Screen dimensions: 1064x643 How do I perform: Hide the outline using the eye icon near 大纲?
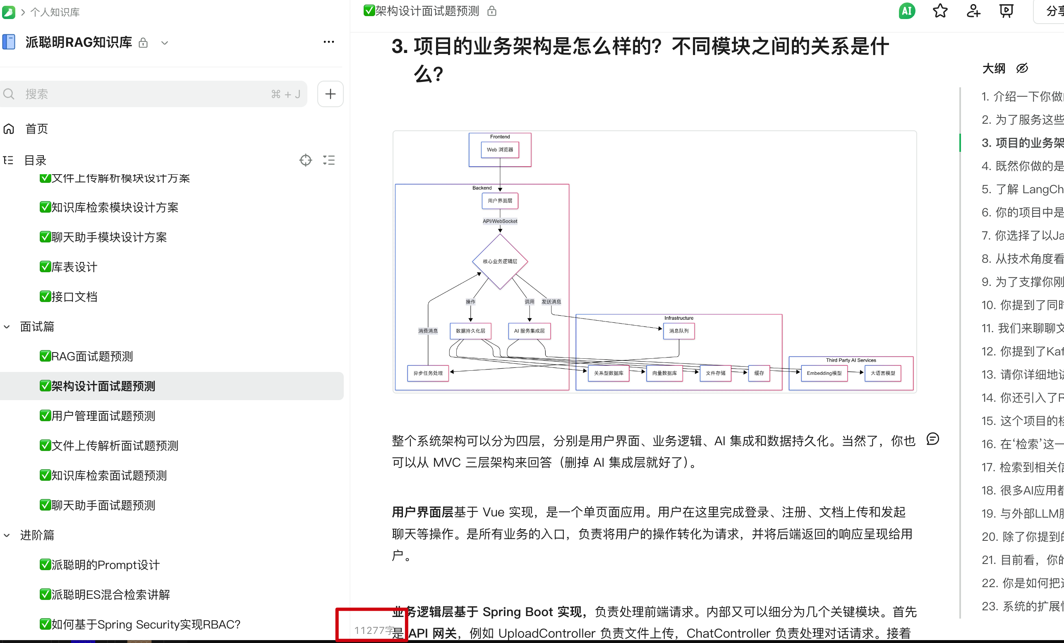pyautogui.click(x=1022, y=68)
